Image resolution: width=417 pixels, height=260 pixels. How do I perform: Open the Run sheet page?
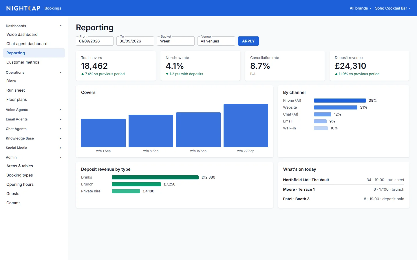[x=34, y=90]
